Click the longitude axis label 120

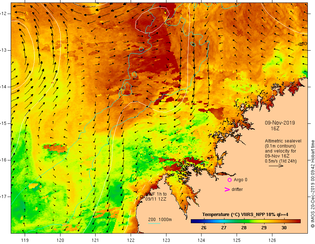[x=60, y=240]
